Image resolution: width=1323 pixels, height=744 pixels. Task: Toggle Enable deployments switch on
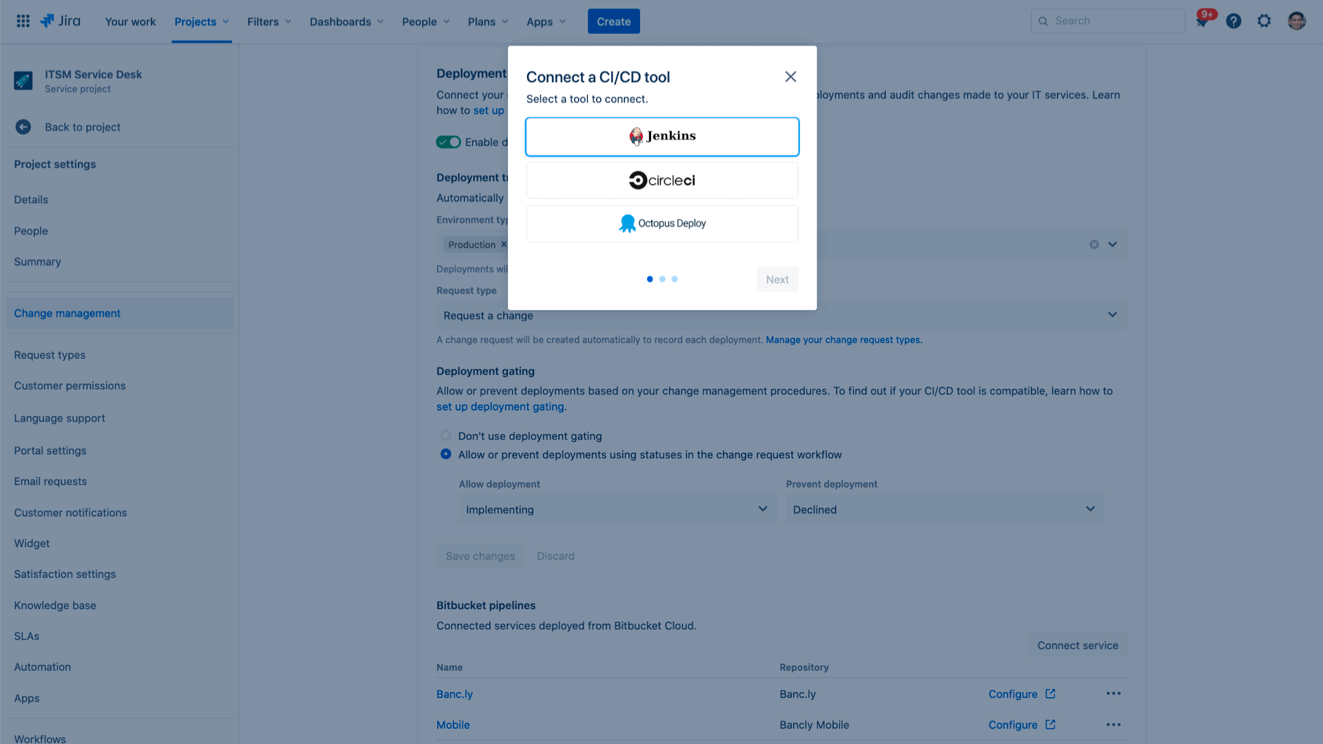[449, 142]
